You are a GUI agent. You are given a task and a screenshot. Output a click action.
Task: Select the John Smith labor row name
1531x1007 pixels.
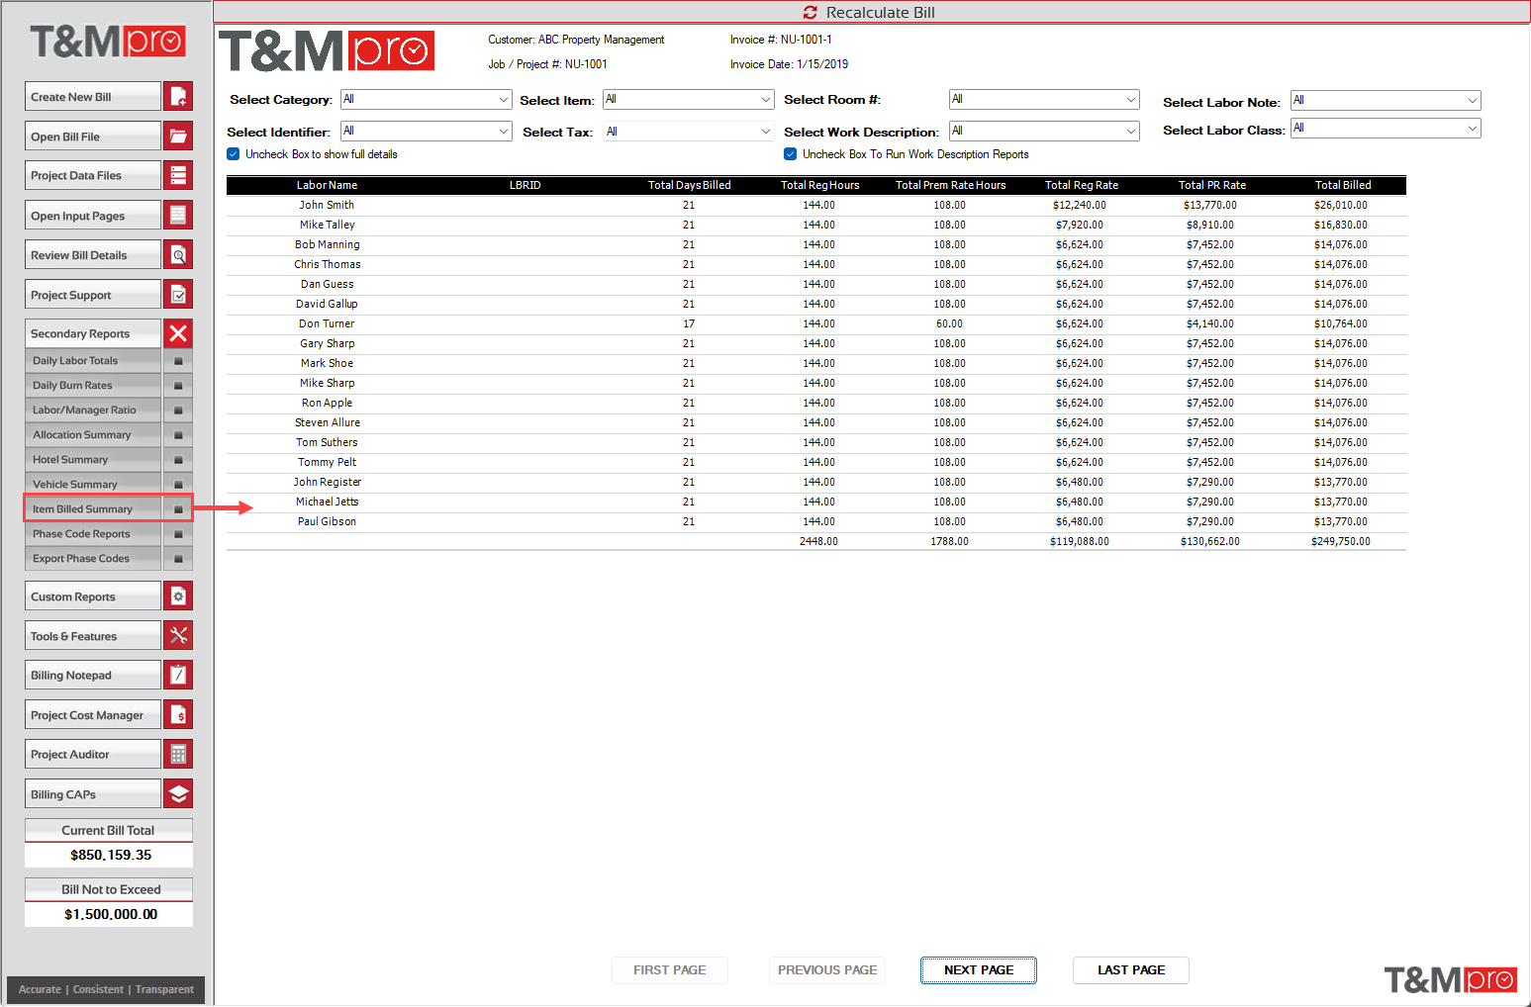click(327, 205)
